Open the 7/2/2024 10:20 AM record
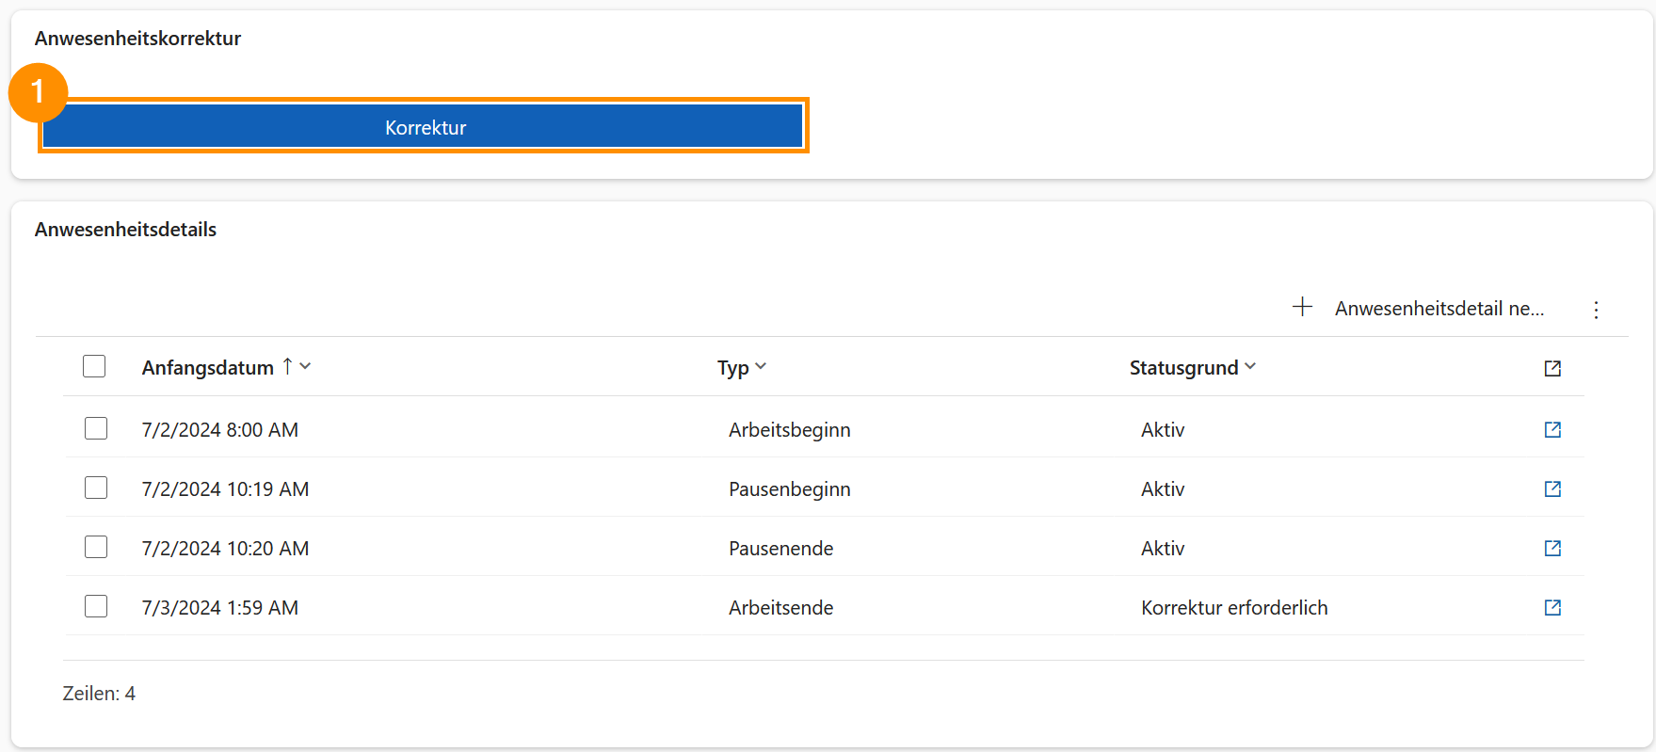The image size is (1656, 752). (x=225, y=549)
